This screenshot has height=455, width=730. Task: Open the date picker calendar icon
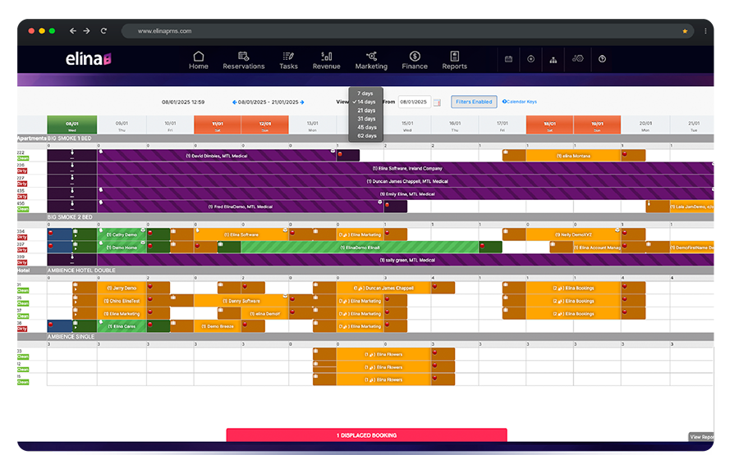click(437, 102)
